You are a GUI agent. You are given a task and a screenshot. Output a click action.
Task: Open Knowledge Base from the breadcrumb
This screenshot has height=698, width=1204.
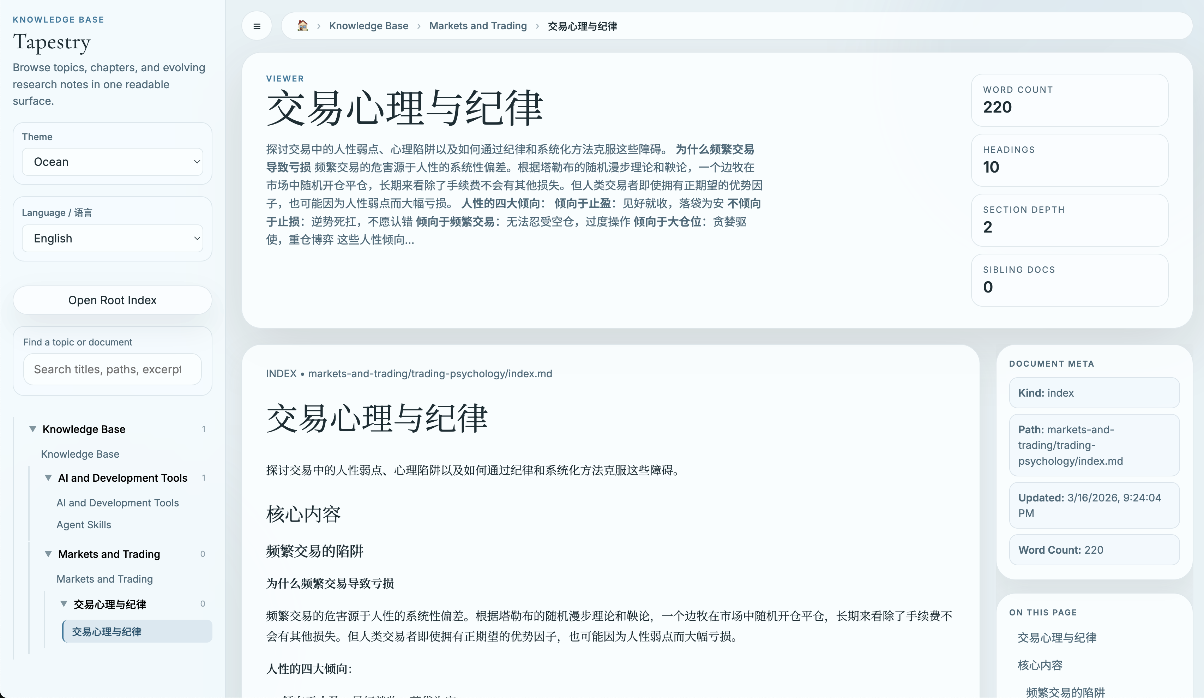point(368,26)
